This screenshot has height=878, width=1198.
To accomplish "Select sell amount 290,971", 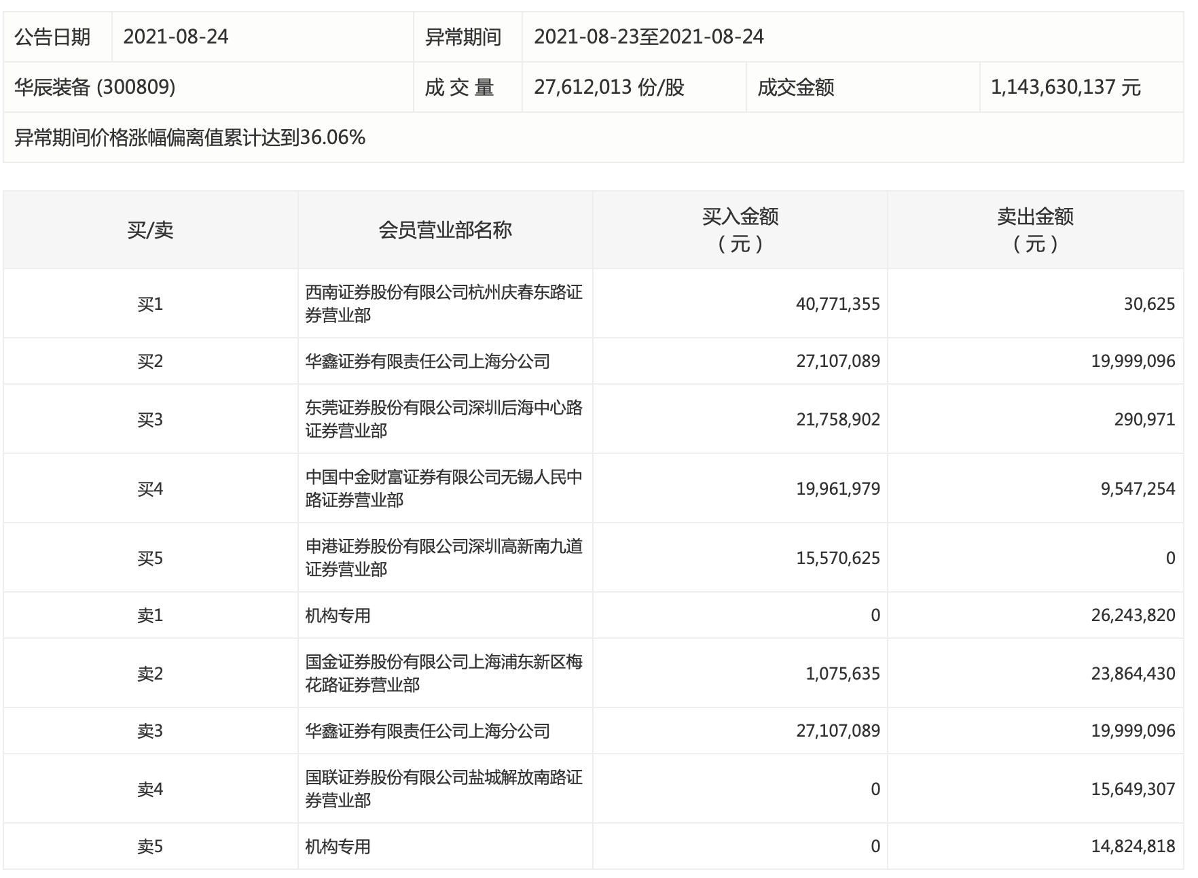I will (1144, 419).
